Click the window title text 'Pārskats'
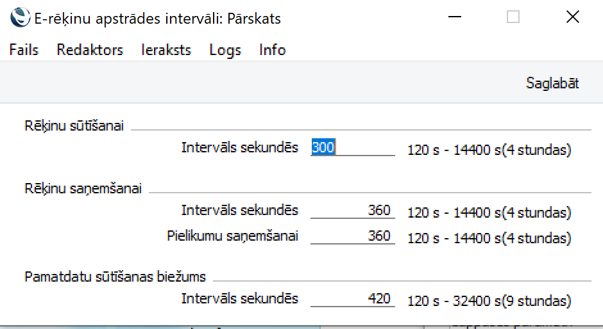 (x=255, y=19)
